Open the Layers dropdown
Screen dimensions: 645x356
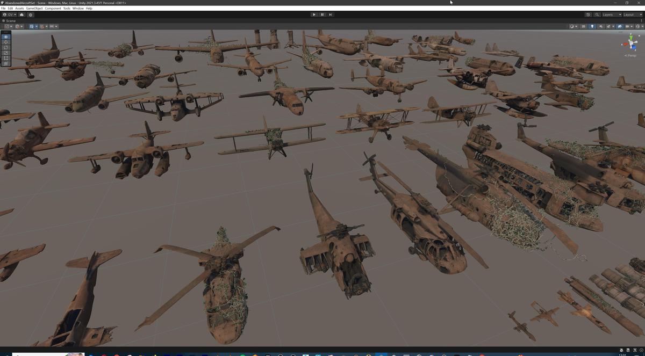click(611, 14)
